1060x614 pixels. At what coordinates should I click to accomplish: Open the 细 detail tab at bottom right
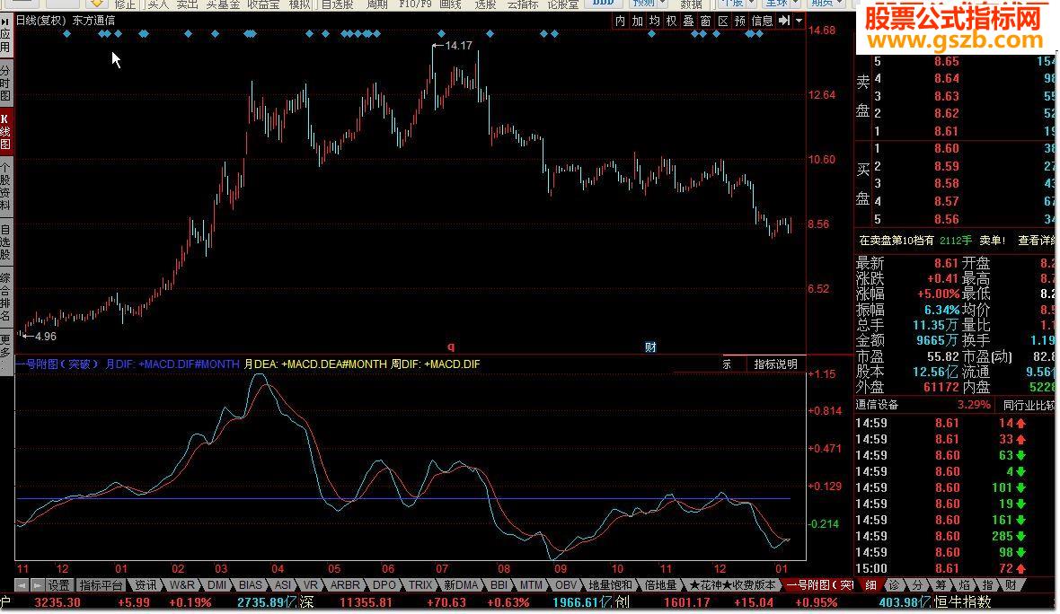coord(870,585)
